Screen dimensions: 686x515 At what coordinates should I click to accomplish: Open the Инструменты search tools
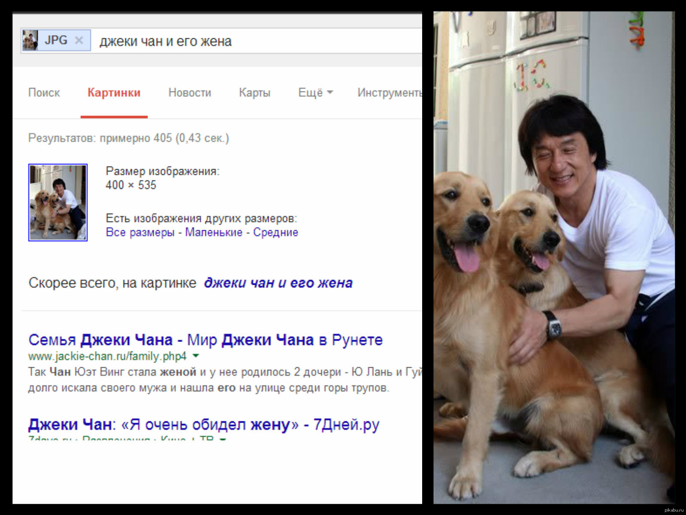[389, 93]
